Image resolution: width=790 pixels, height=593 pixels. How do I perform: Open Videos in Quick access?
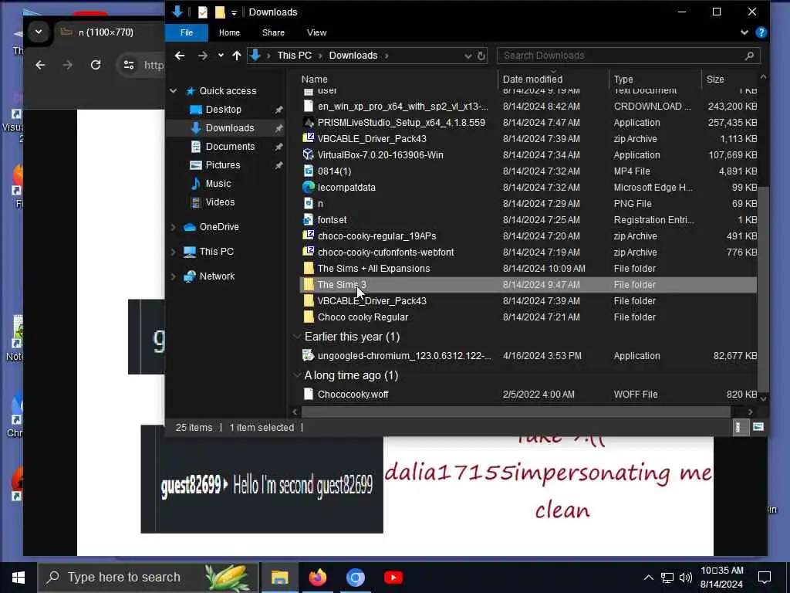click(220, 202)
